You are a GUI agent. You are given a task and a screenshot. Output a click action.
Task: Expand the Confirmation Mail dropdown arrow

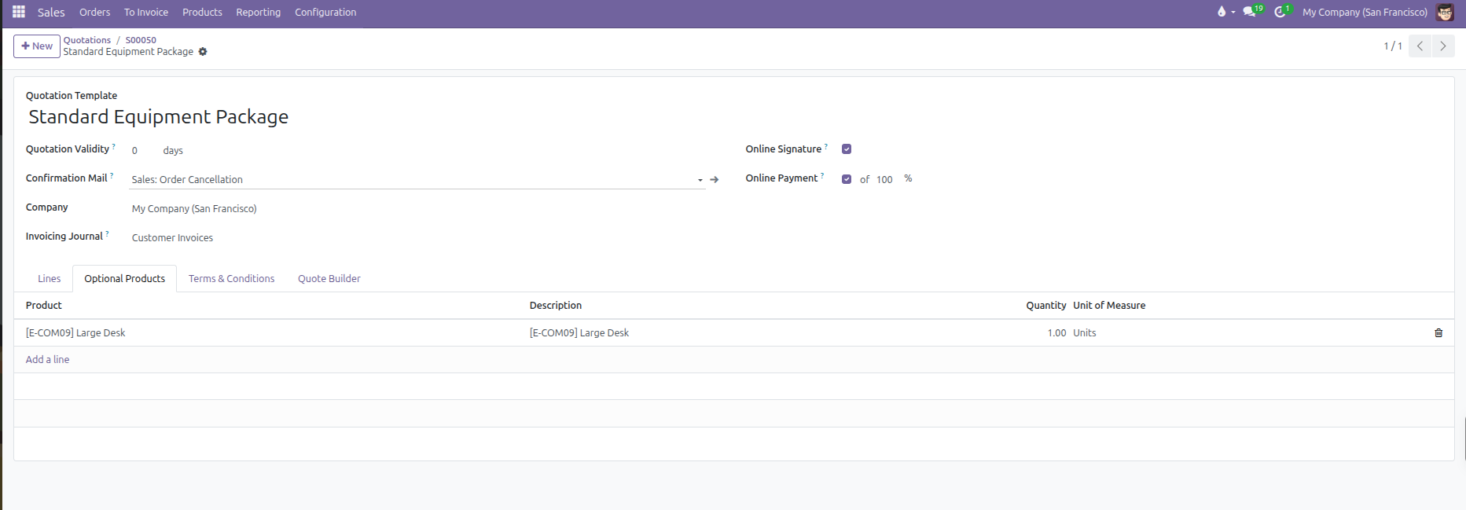(700, 181)
